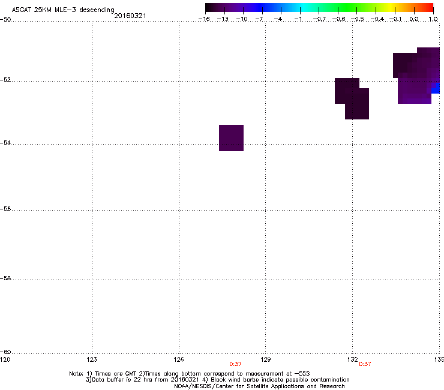Click the -7 label on the color scale
This screenshot has height=390, width=444.
(259, 19)
